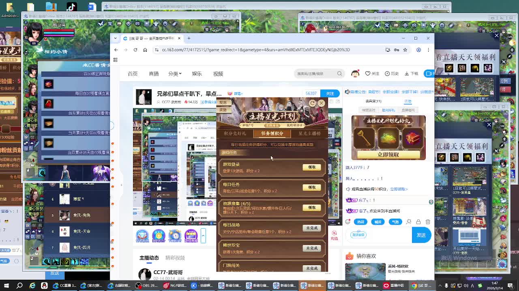Expand the gift bar arrow

pos(203,235)
